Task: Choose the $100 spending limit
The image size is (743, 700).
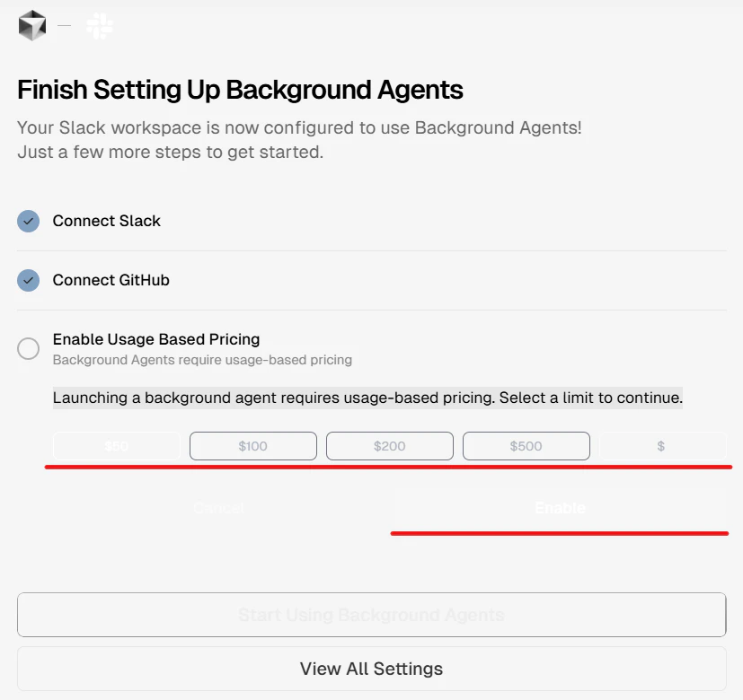Action: point(253,446)
